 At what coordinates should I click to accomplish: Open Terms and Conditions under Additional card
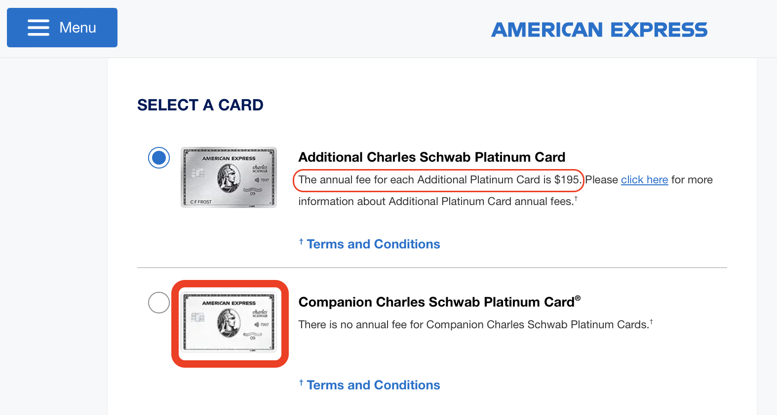pyautogui.click(x=373, y=244)
